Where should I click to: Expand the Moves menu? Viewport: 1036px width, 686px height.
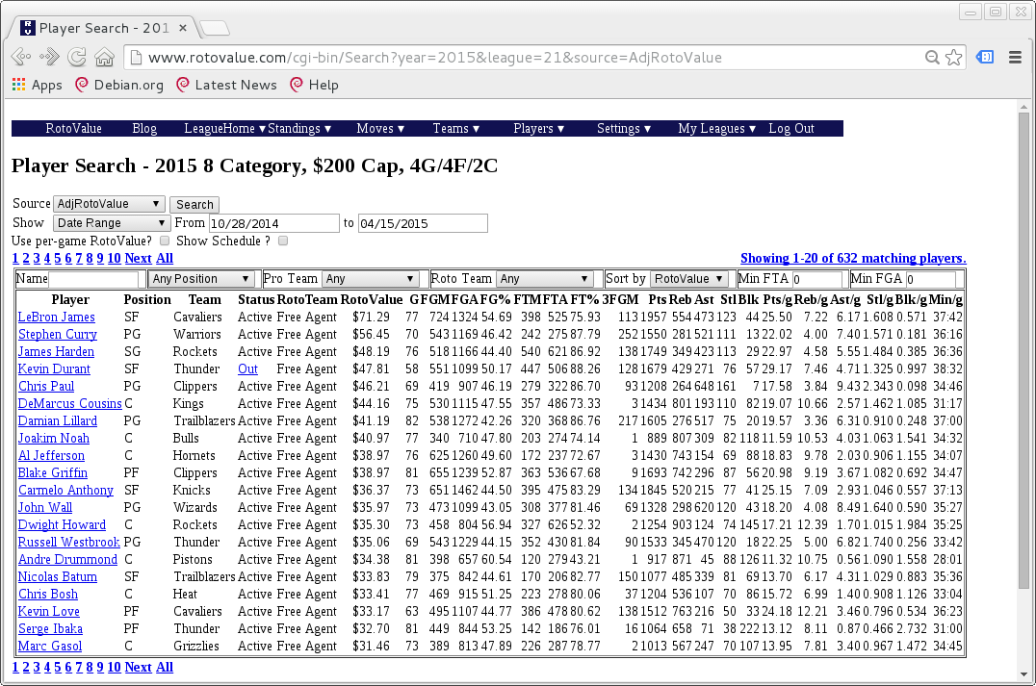click(x=380, y=128)
